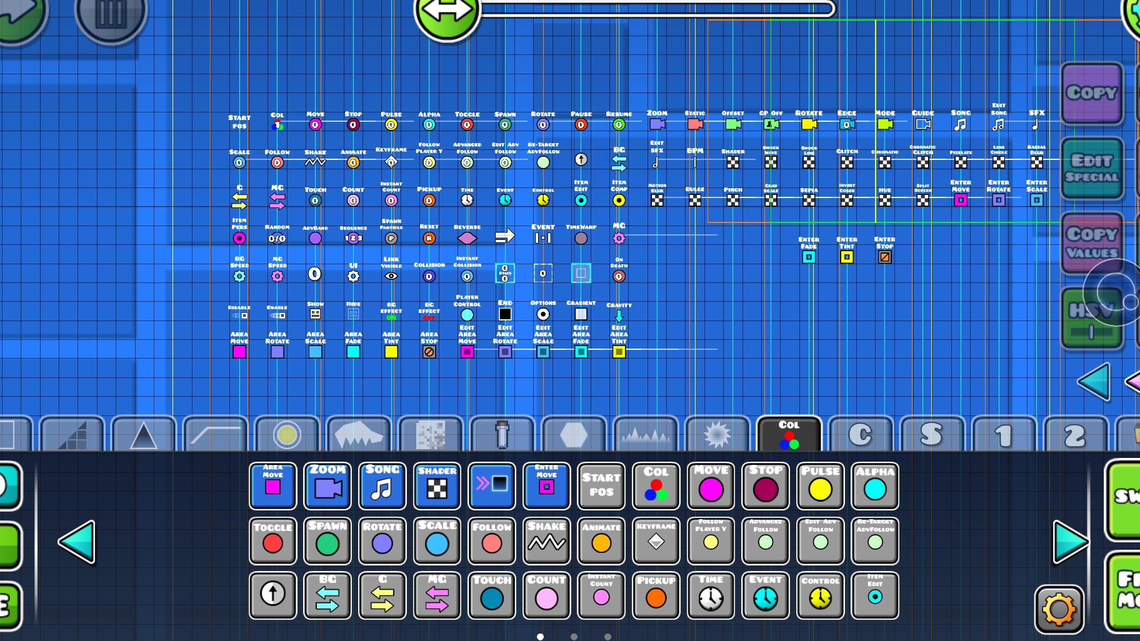Select the Enter Move trigger button
Viewport: 1140px width, 641px height.
tap(546, 486)
